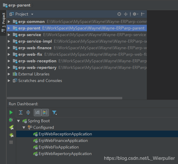Click the Project panel horizontal scrollbar
Image resolution: width=178 pixels, height=164 pixels.
pos(64,98)
